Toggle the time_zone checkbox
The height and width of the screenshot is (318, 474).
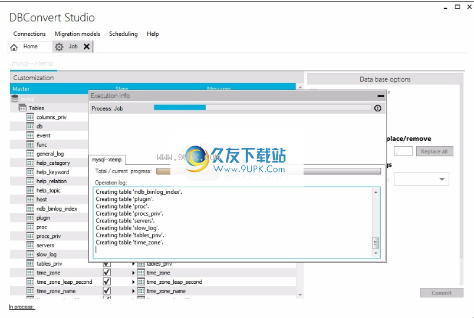click(x=107, y=273)
